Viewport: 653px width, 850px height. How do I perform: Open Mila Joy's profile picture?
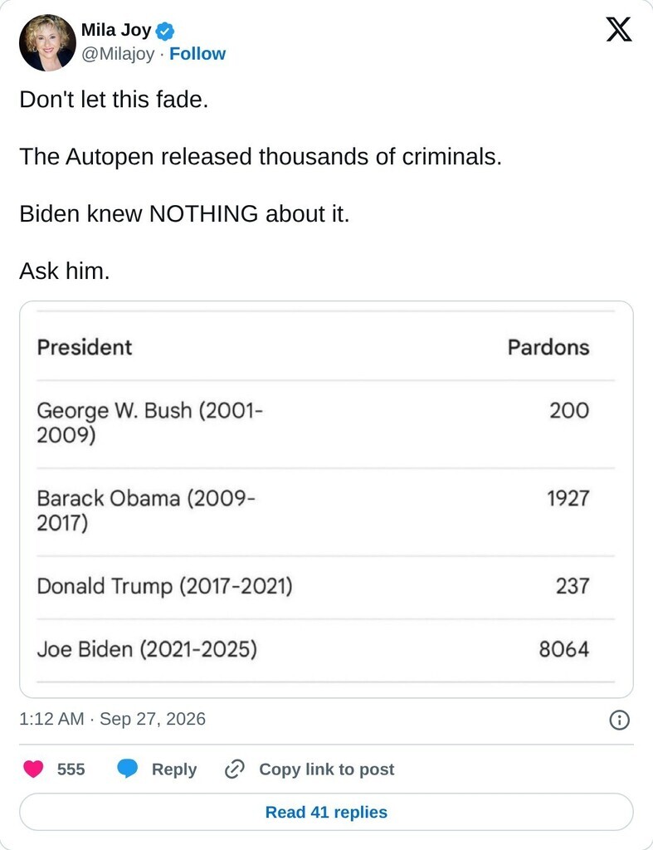(x=47, y=43)
